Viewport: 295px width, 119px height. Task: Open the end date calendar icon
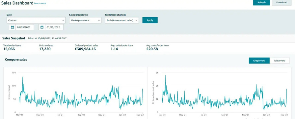coord(42,27)
